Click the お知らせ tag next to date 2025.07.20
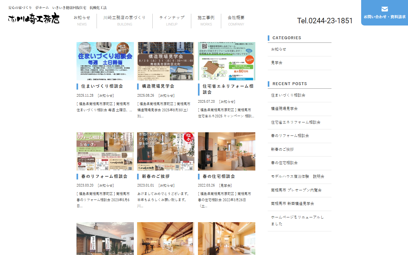The image size is (408, 255). [227, 101]
